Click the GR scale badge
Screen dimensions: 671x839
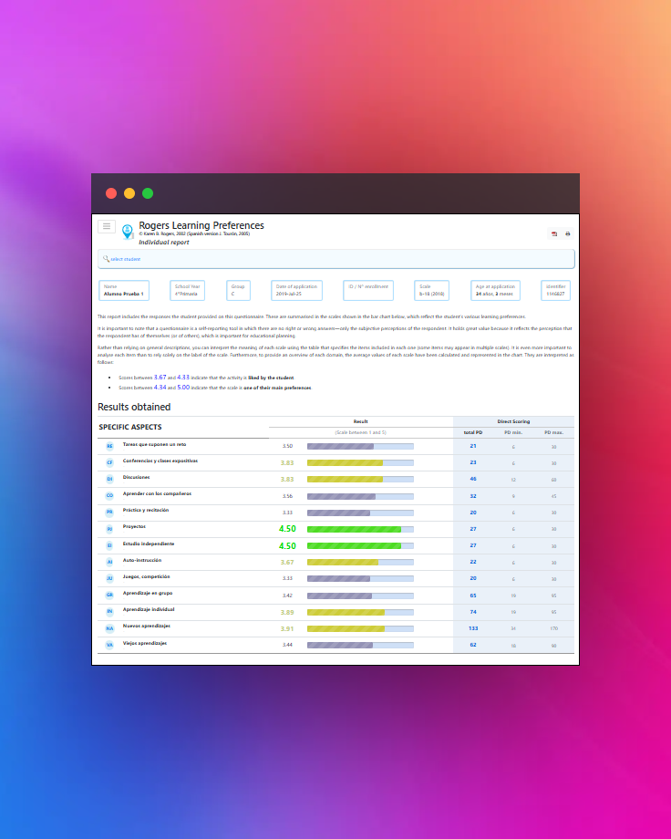coord(109,595)
